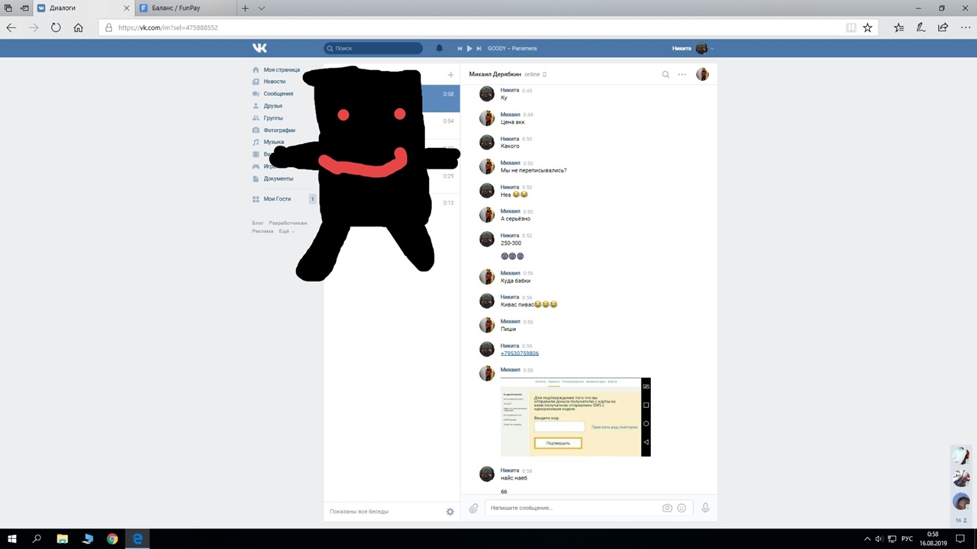Click the VK logo in header
Screen dimensions: 977x549
click(260, 48)
